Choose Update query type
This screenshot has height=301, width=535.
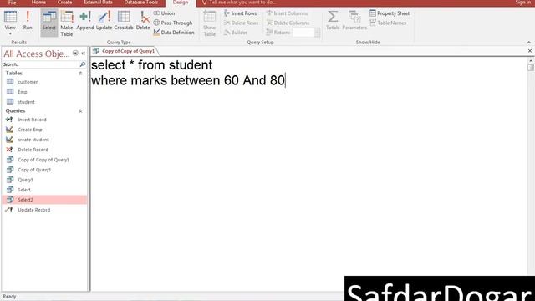(104, 20)
